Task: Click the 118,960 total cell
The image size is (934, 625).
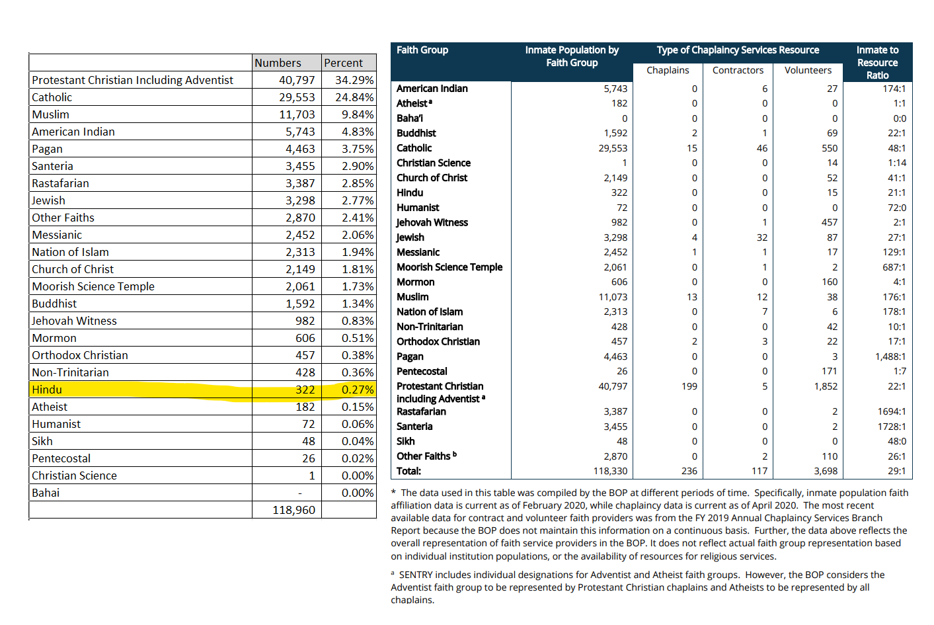Action: click(293, 510)
